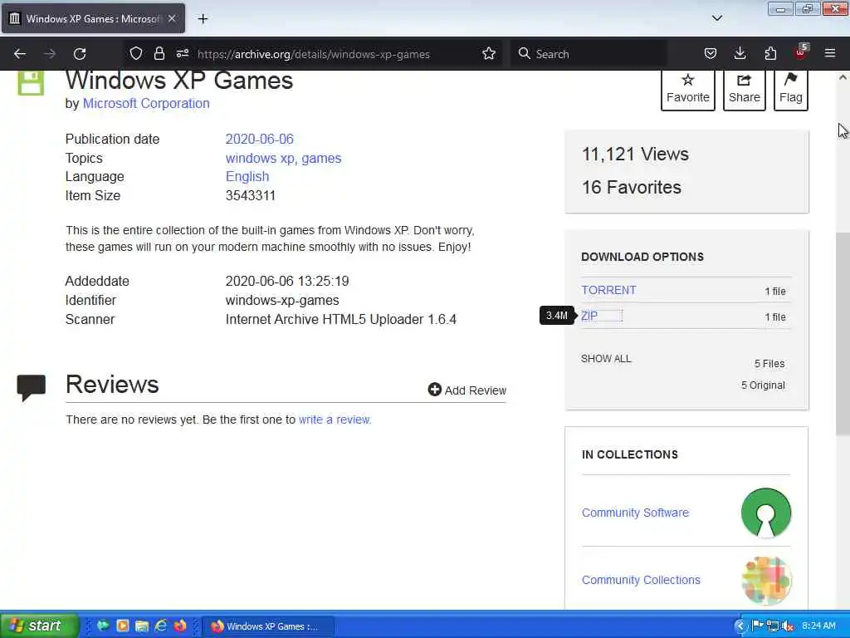850x638 pixels.
Task: Download the TORRENT option
Action: (608, 290)
